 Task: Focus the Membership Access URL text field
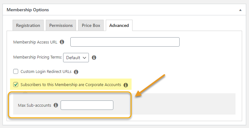pyautogui.click(x=125, y=42)
